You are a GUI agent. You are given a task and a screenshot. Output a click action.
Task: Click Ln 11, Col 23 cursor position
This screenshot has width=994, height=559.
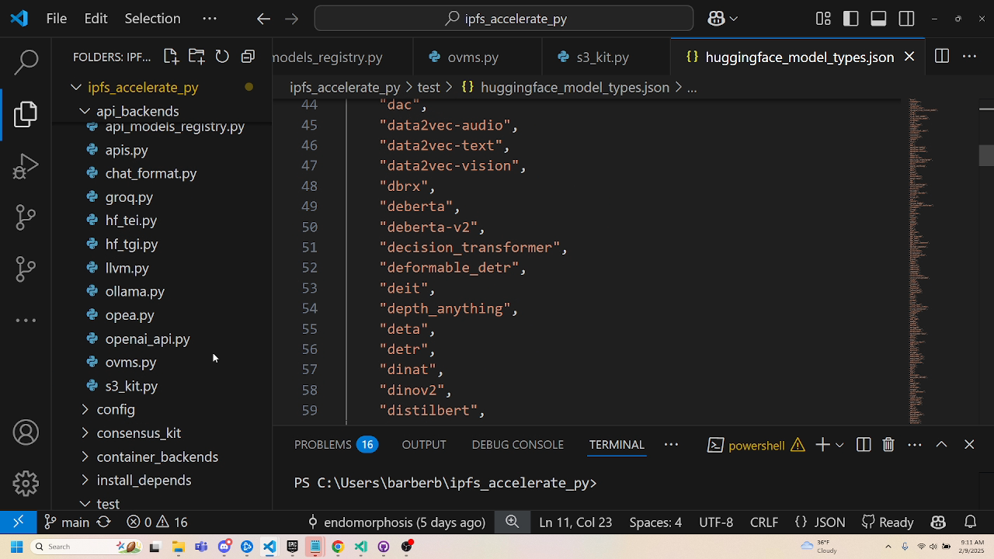575,523
